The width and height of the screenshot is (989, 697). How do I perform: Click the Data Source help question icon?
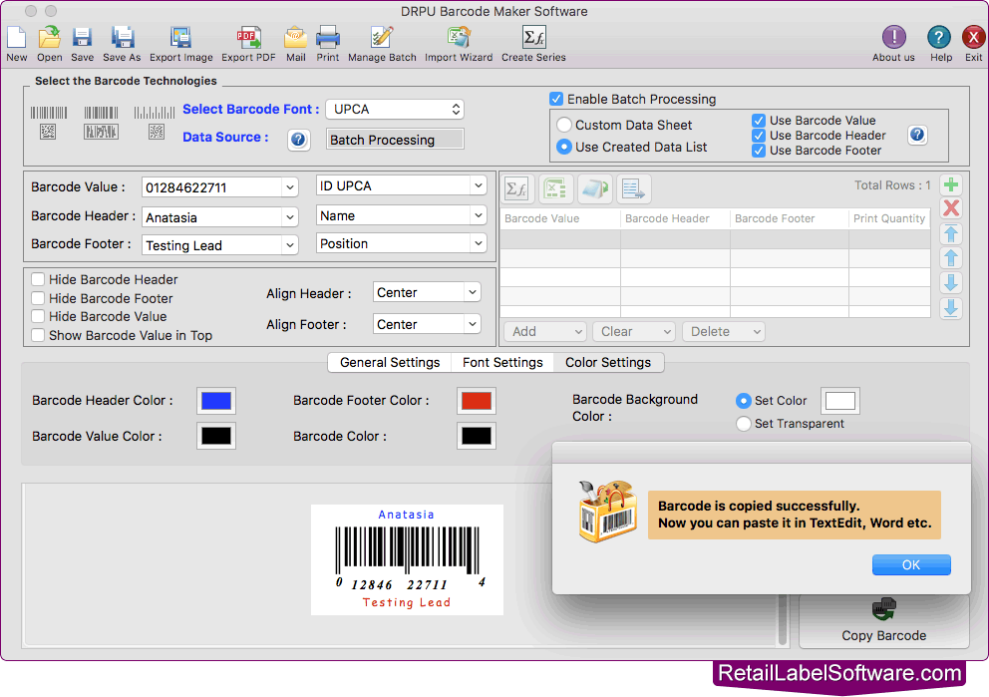tap(298, 140)
